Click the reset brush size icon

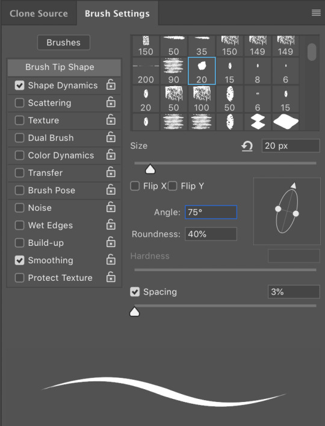pos(247,146)
